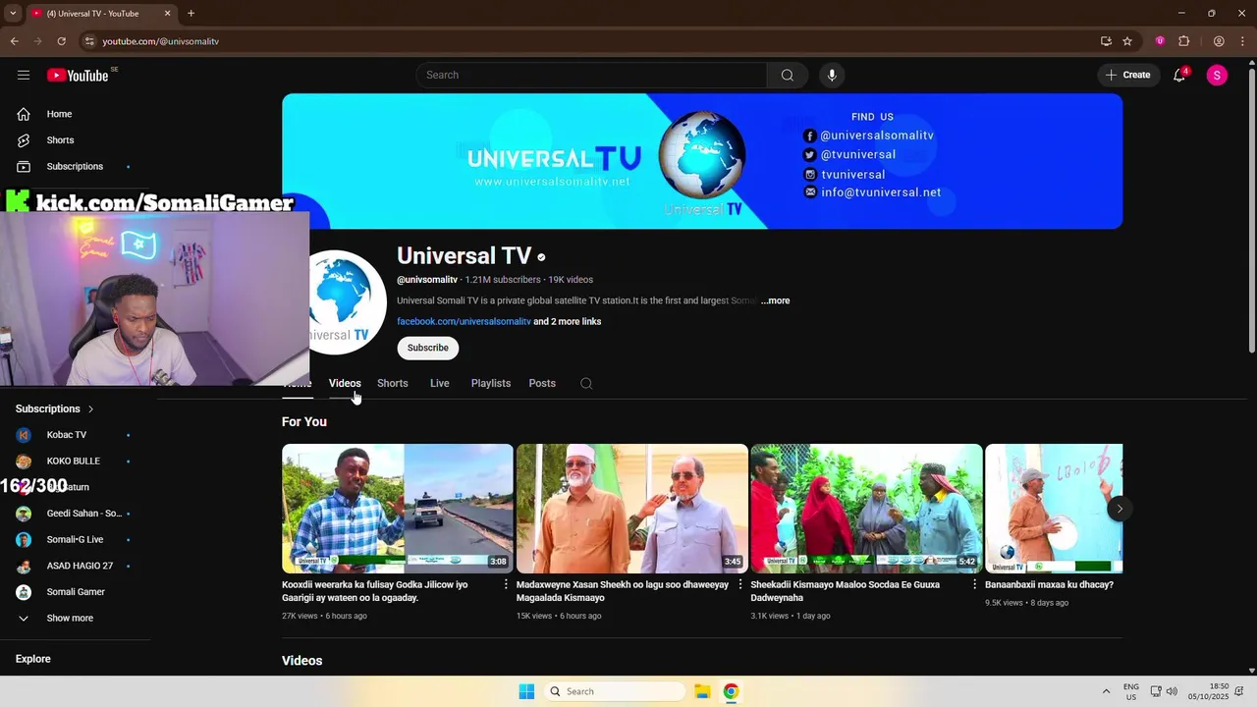
Task: Click the install app icon in address bar
Action: pos(1106,41)
